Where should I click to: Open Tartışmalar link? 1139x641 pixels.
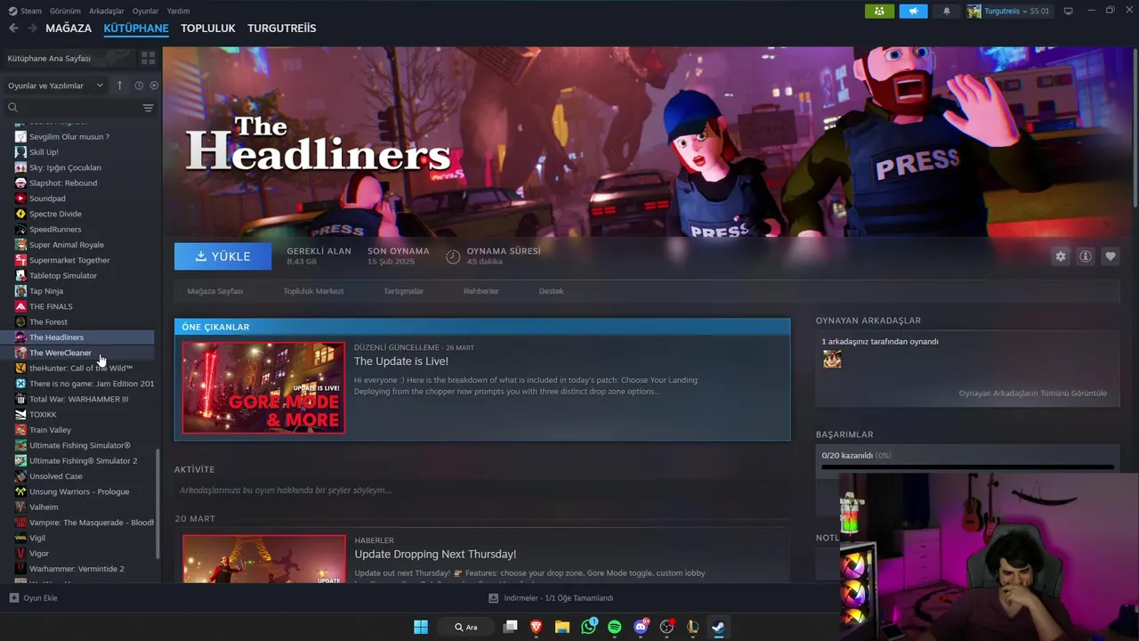pos(403,291)
